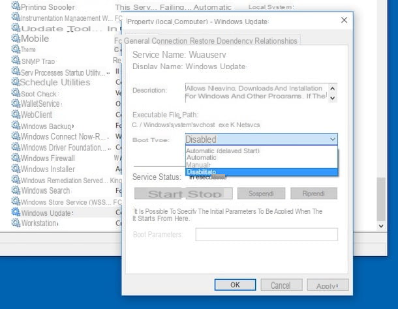
Task: Click the Windows Remediation Service gear icon
Action: pos(16,180)
